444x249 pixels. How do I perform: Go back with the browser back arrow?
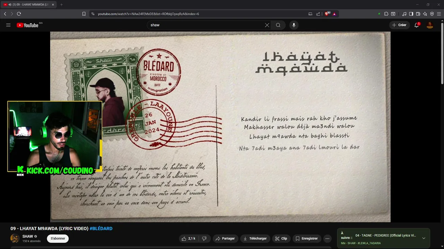coord(5,14)
